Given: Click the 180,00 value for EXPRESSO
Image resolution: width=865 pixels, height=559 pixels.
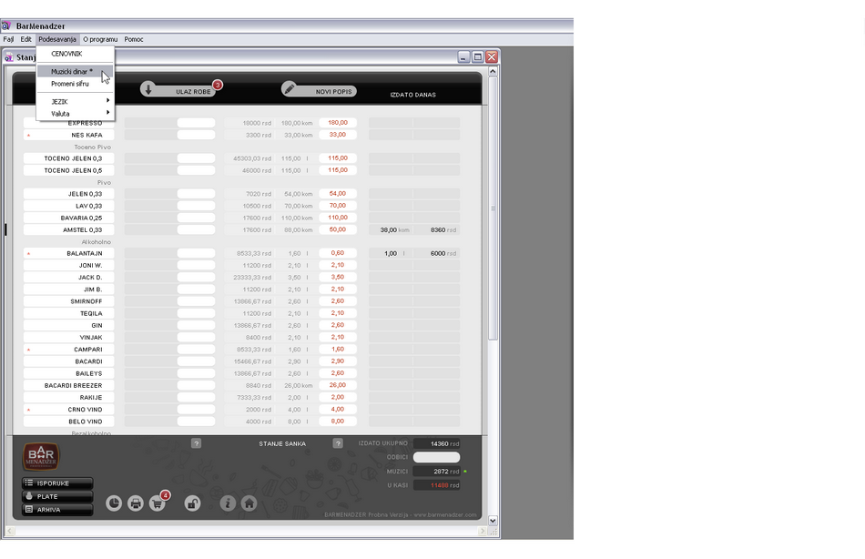Looking at the screenshot, I should pos(338,123).
